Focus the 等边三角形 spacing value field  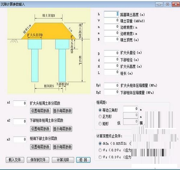point(131,109)
